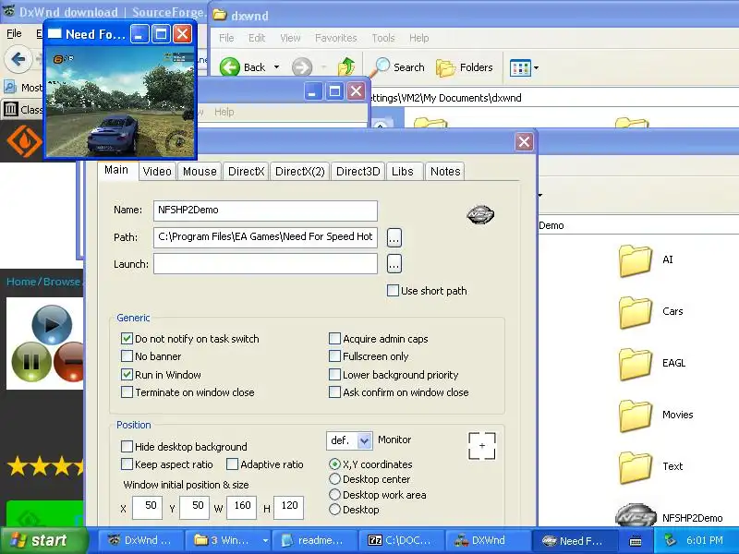
Task: Check Acquire admin caps
Action: 334,339
